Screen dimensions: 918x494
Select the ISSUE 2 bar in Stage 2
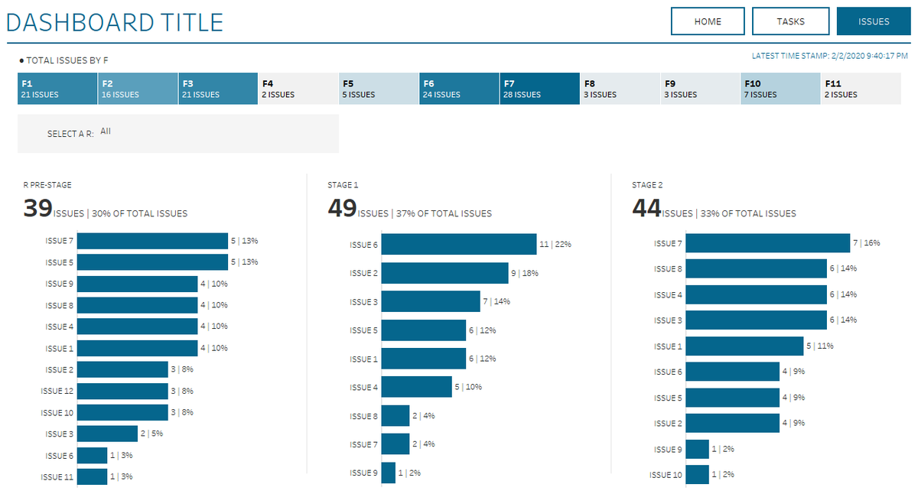(733, 424)
